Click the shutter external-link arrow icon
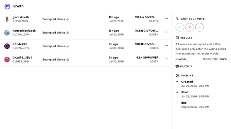The width and height of the screenshot is (231, 129). click(191, 67)
